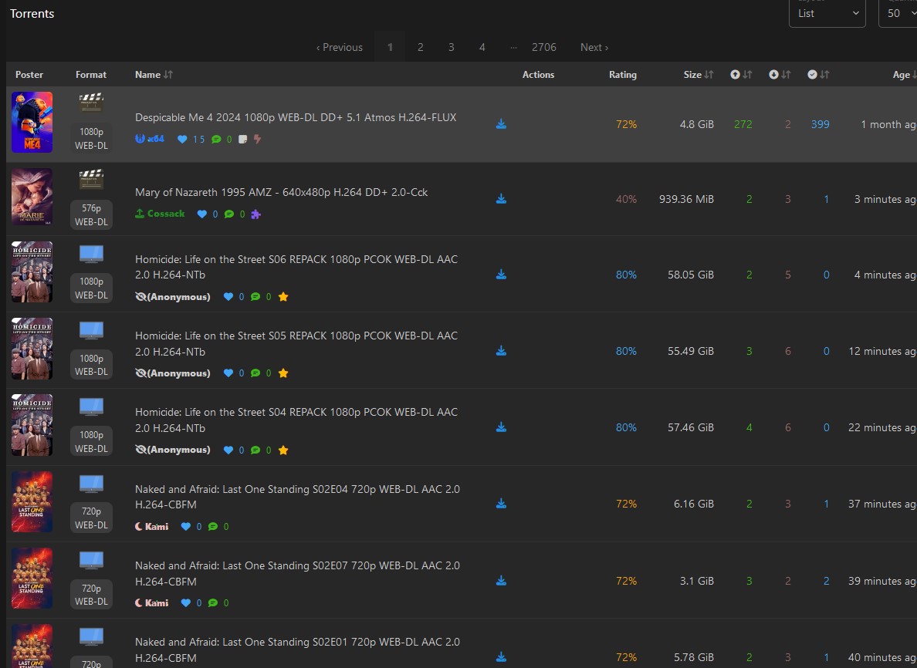
Task: Go to page 4 of torrents
Action: (482, 47)
